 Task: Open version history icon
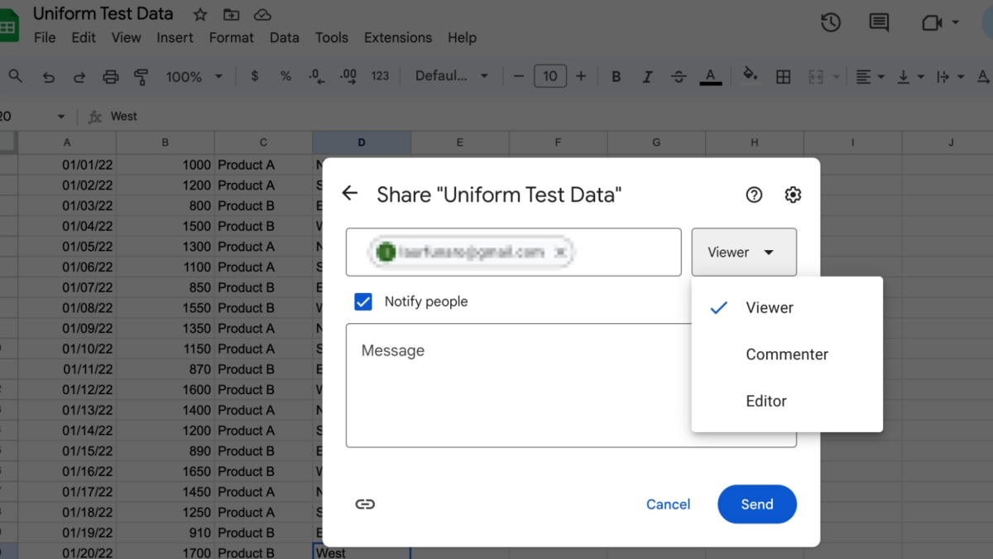(831, 23)
